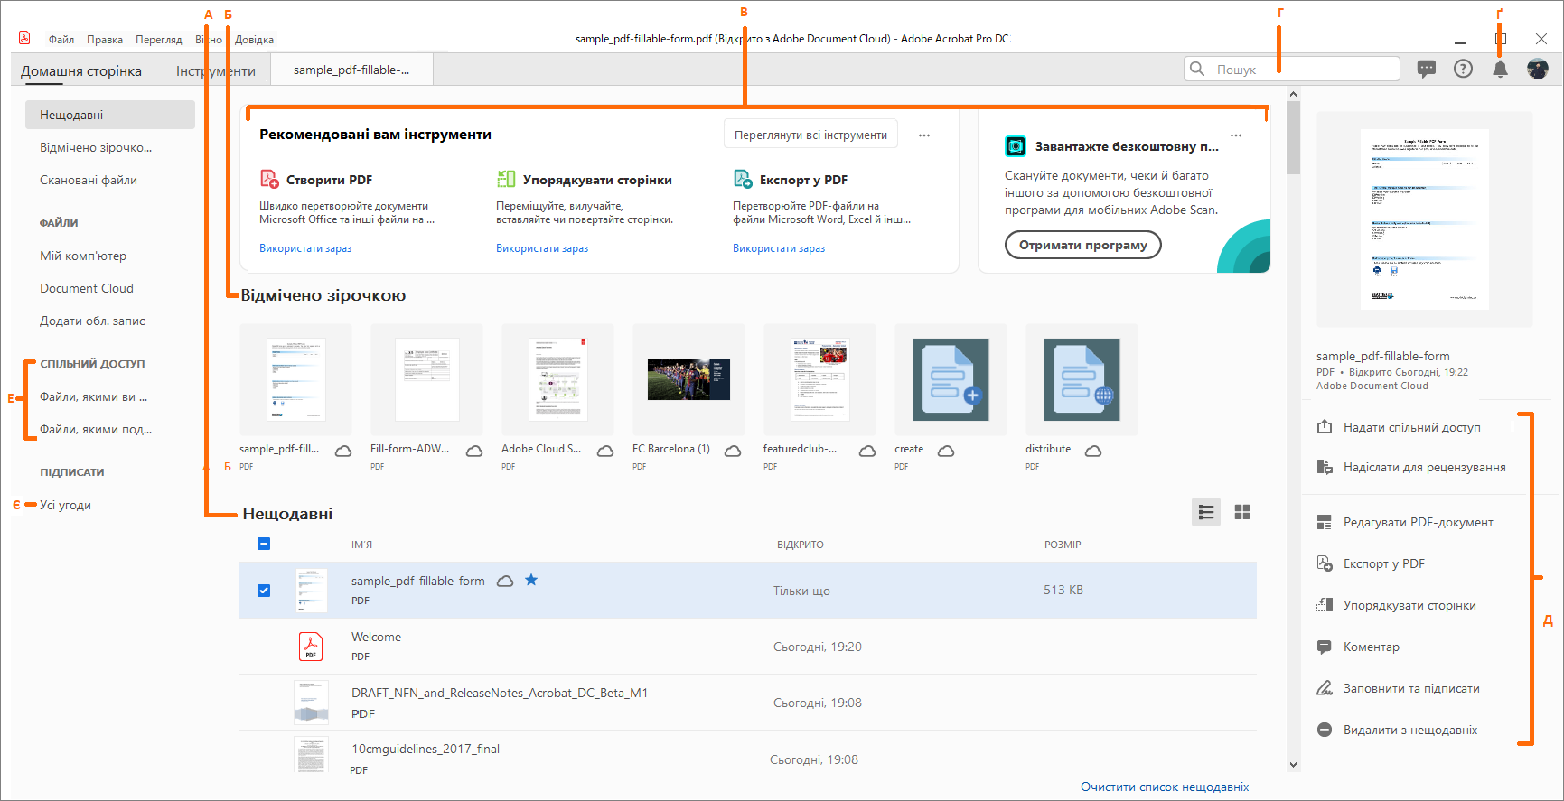Click the ВІДКРИТО column header

[x=801, y=545]
